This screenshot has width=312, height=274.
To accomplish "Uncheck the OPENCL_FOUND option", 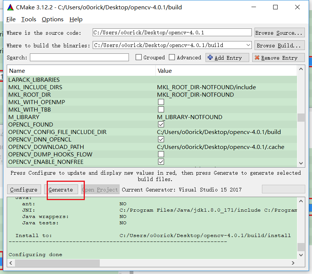I will click(161, 124).
